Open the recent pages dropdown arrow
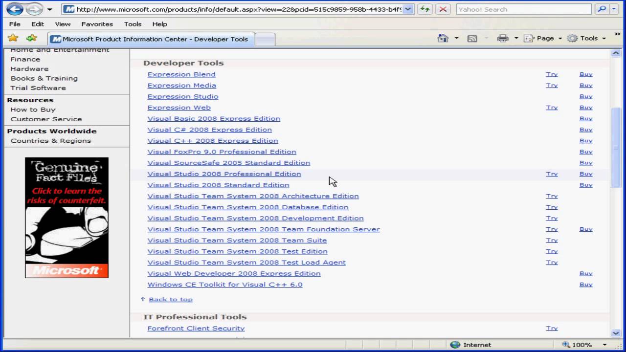This screenshot has width=626, height=352. pyautogui.click(x=49, y=9)
